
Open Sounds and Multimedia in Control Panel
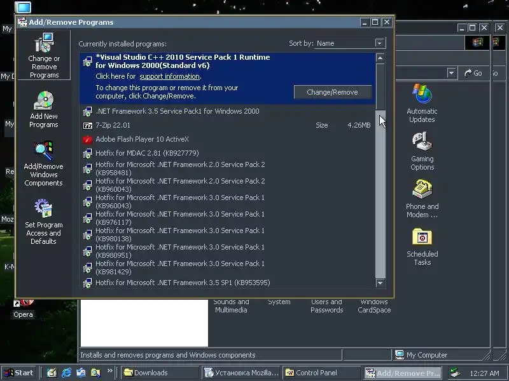pos(231,306)
